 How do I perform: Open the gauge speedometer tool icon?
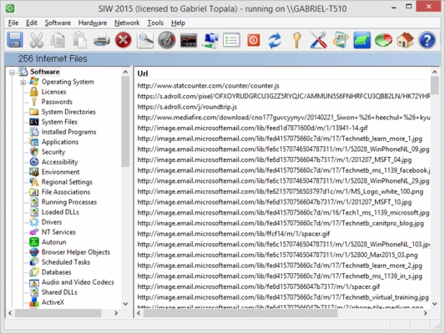point(167,40)
